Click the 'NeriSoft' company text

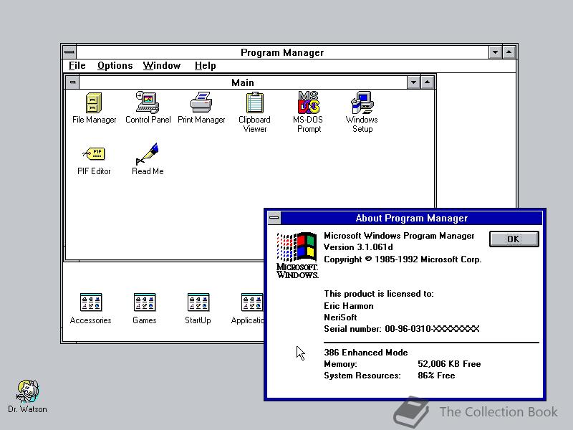340,317
